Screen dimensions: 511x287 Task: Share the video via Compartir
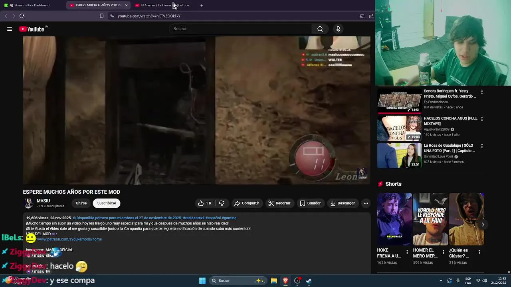[247, 203]
